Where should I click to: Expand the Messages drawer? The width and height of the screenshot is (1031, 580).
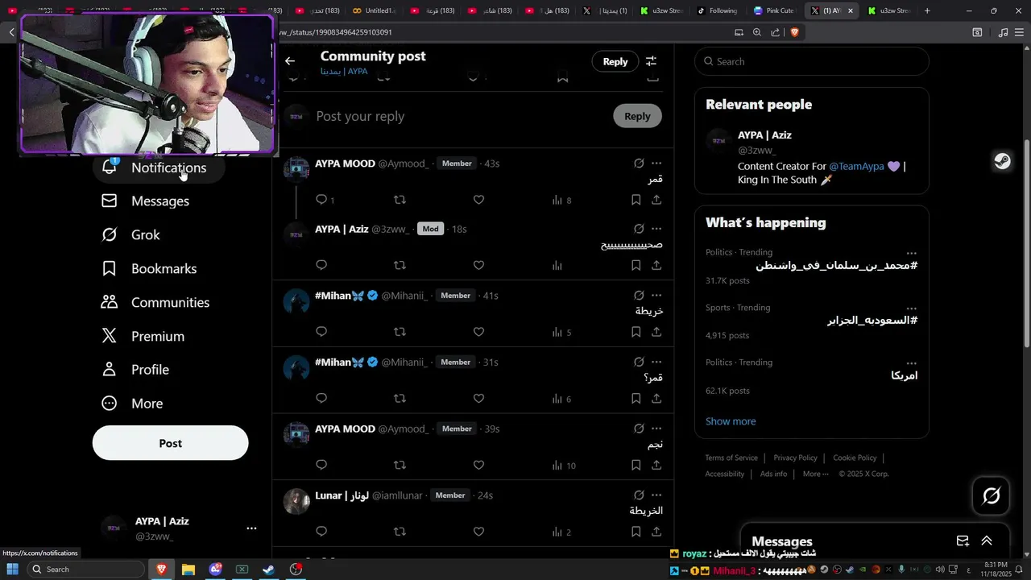pyautogui.click(x=987, y=541)
